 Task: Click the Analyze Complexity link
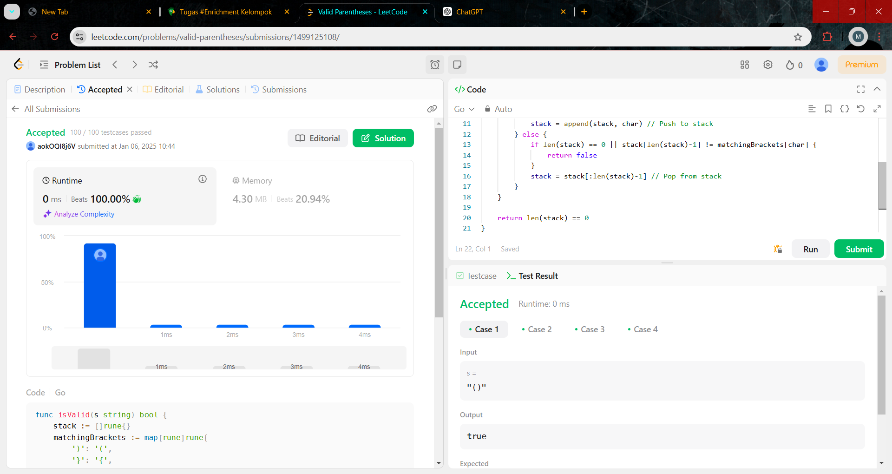coord(84,214)
